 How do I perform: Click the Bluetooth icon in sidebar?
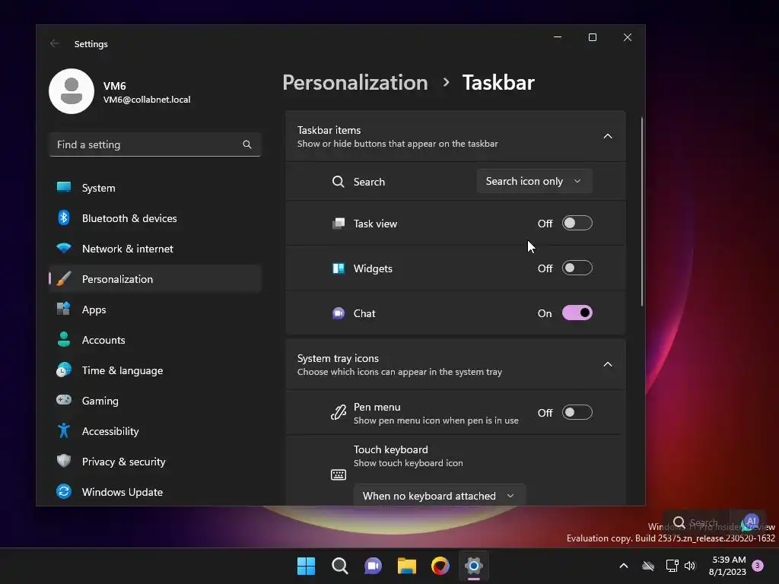click(x=64, y=217)
